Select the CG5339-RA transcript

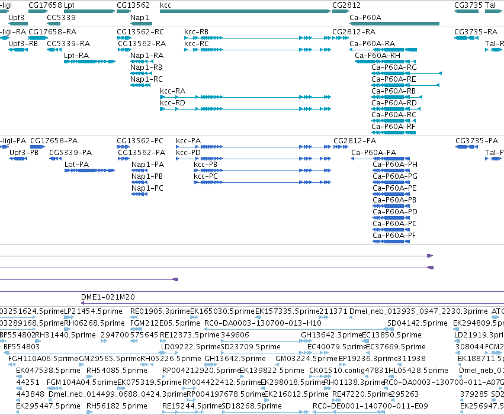click(69, 44)
